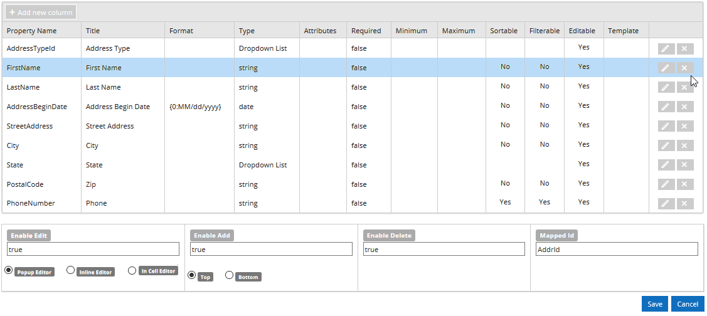
Task: Edit the LastName row with pencil icon
Action: click(666, 87)
